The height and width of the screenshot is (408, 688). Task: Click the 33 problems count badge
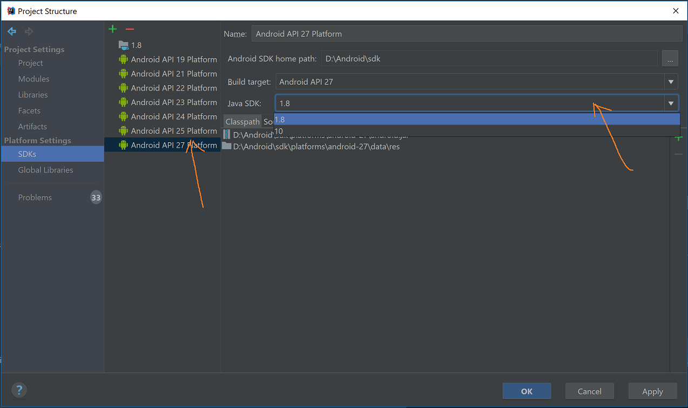pos(96,197)
